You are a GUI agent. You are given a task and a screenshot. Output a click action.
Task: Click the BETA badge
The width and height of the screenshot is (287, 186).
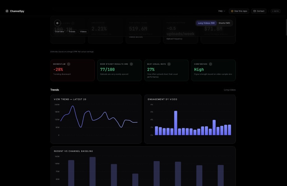point(276,11)
